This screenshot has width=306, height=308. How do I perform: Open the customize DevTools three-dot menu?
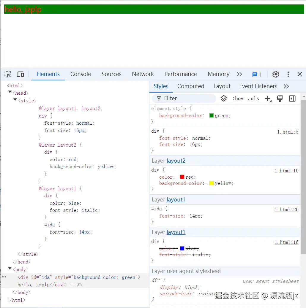coord(288,74)
